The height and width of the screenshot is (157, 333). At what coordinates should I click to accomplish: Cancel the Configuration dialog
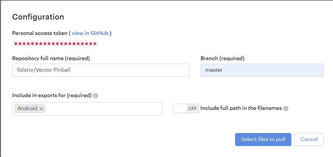[309, 140]
